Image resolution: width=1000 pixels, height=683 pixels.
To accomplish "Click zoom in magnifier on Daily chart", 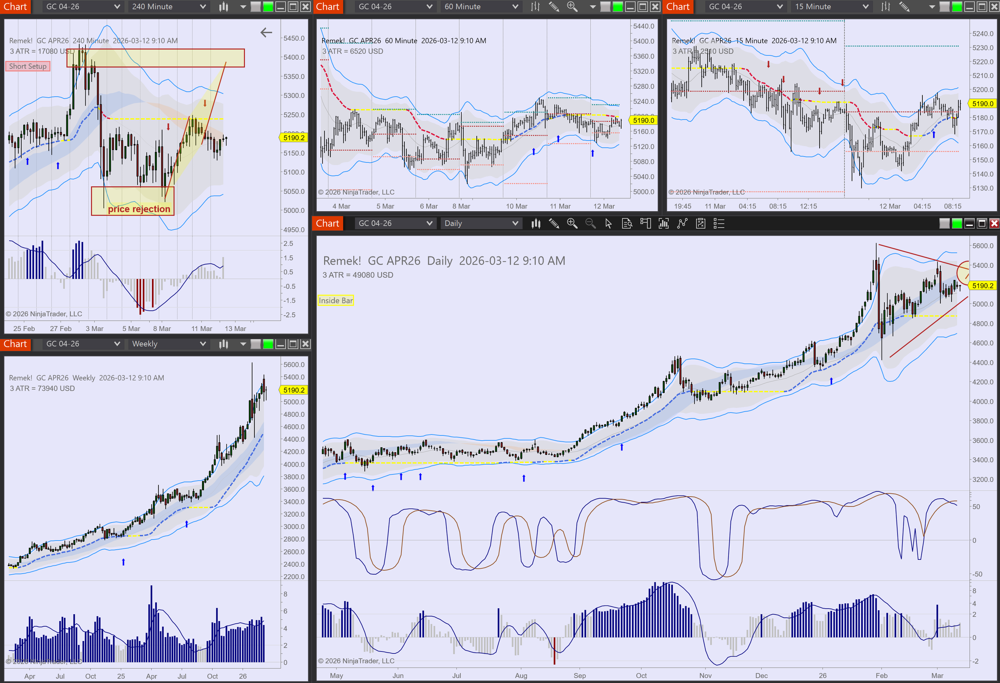I will click(x=572, y=223).
